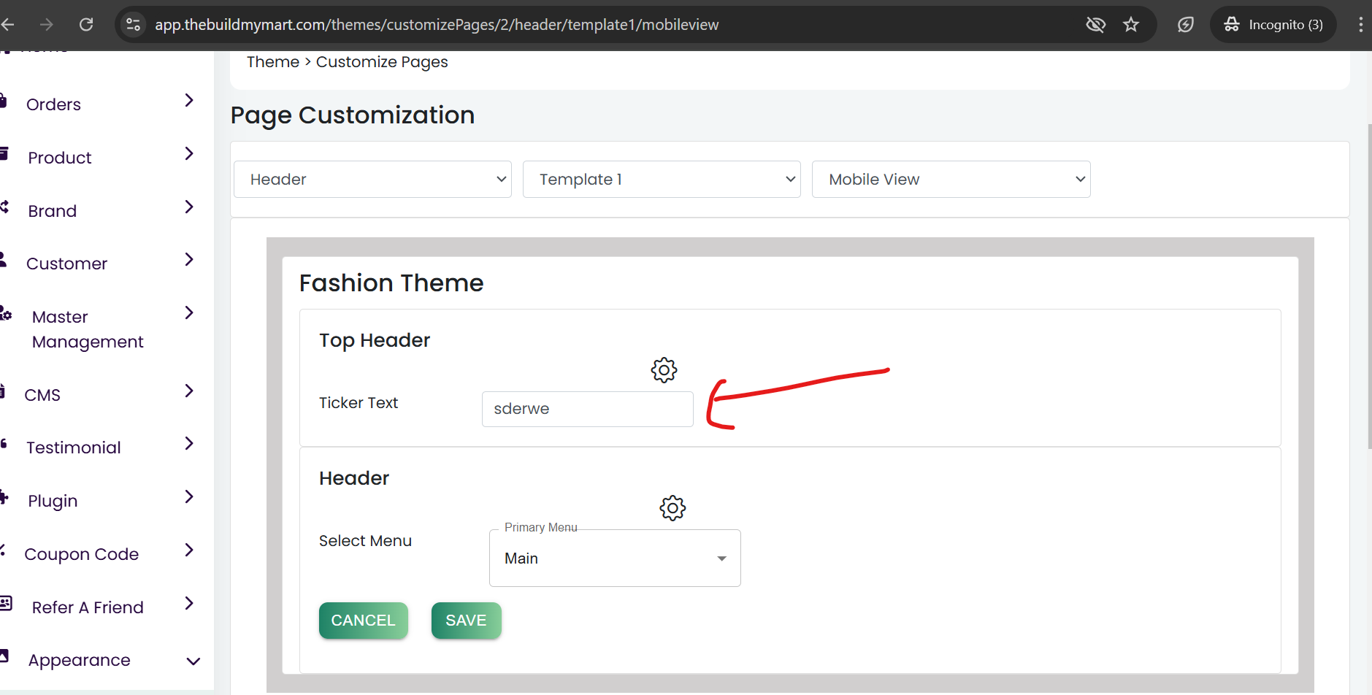Open the Primary Menu dropdown showing Main
1372x695 pixels.
[x=615, y=558]
